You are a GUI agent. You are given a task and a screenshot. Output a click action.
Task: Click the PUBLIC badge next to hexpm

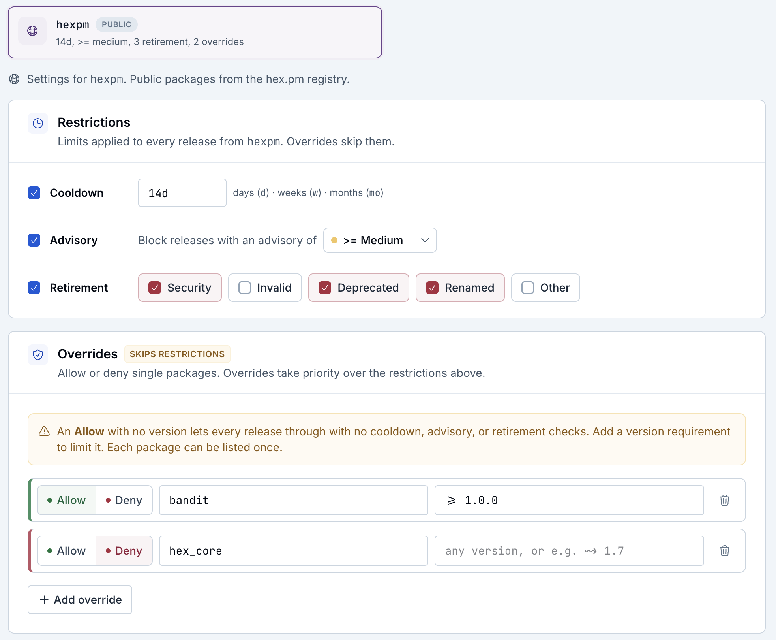116,24
